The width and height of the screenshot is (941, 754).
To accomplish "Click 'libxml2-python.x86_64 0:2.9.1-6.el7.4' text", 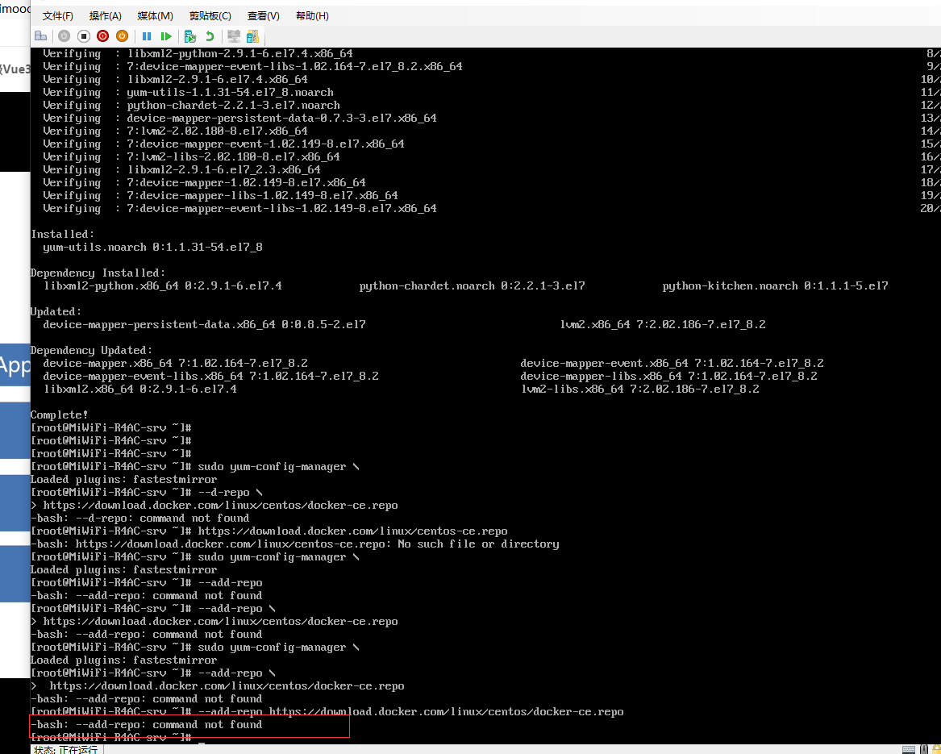I will tap(162, 285).
